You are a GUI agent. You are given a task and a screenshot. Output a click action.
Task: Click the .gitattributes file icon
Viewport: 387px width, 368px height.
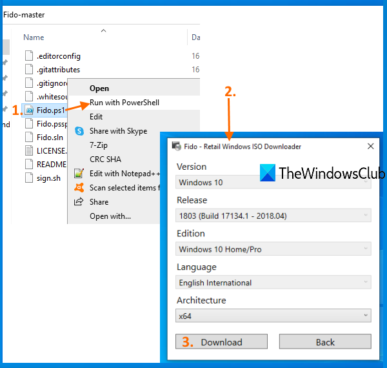29,69
